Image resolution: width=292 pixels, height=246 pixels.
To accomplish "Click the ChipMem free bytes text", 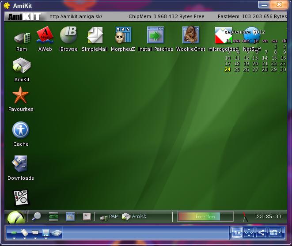I will 166,17.
